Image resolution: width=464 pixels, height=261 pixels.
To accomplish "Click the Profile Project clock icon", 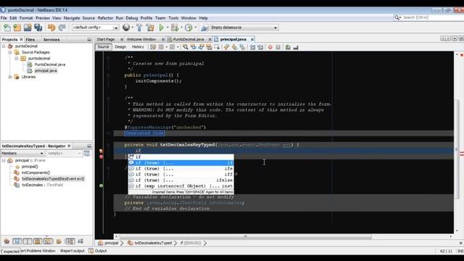I will coord(188,28).
